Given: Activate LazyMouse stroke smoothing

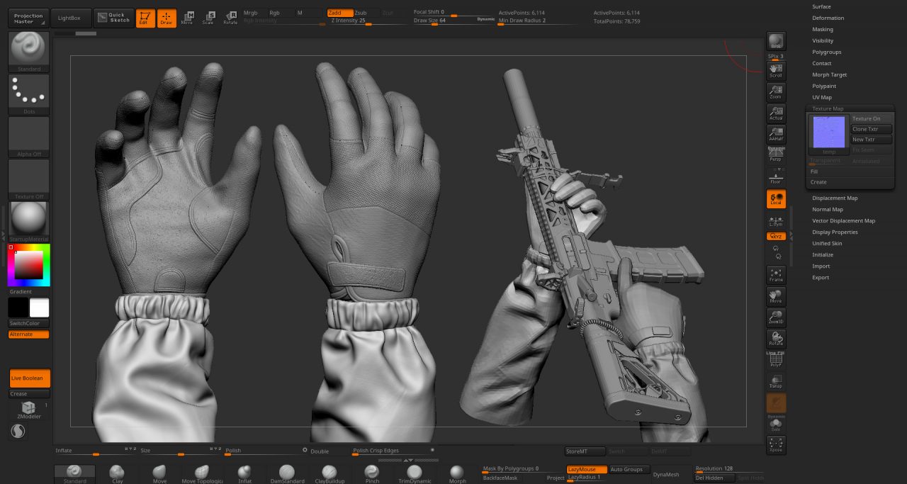Looking at the screenshot, I should 585,469.
